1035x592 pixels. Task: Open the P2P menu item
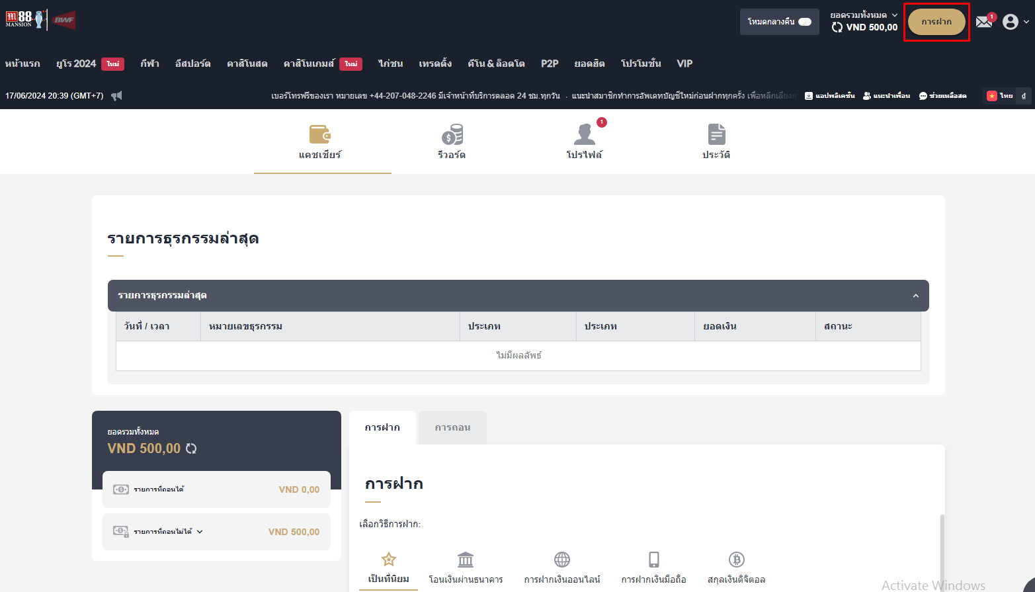tap(549, 63)
